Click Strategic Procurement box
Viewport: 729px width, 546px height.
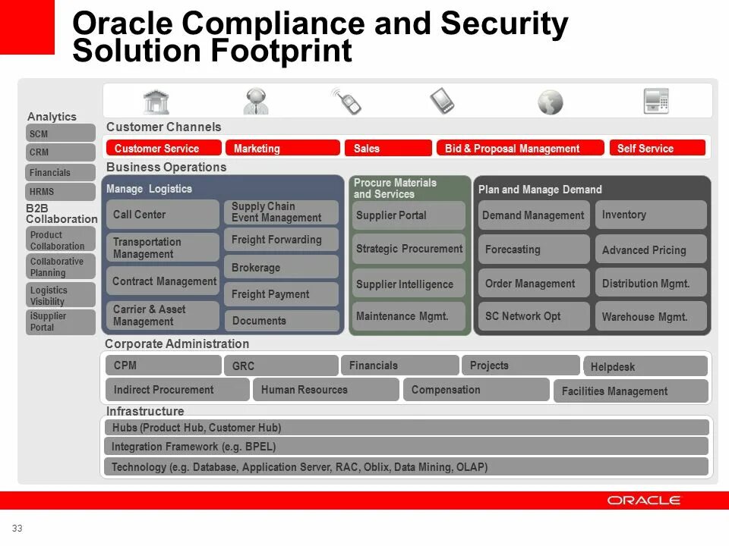tap(409, 249)
